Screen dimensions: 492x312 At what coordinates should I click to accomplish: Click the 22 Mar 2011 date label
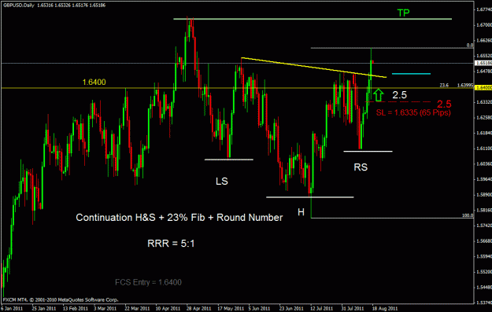[138, 309]
